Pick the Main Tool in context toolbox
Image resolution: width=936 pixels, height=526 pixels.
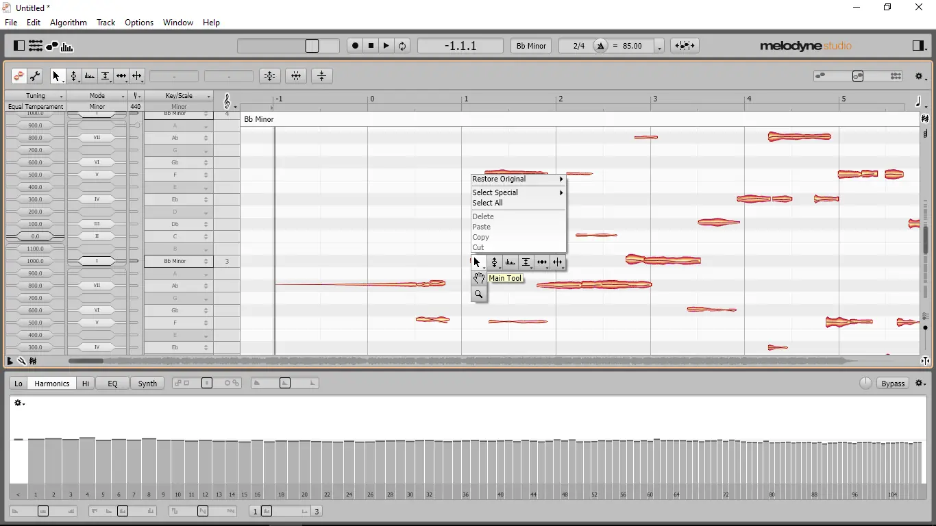tap(478, 262)
